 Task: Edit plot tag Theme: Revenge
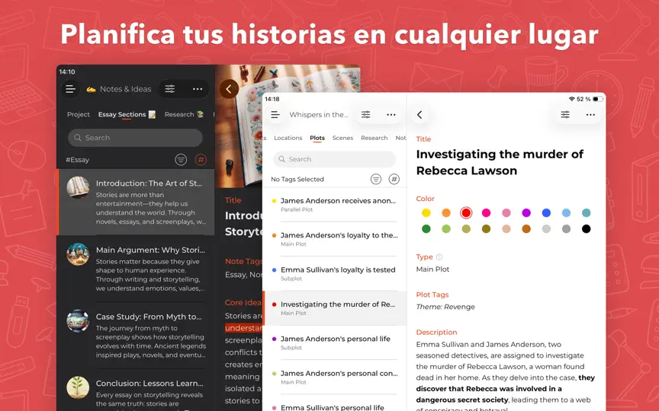(445, 307)
